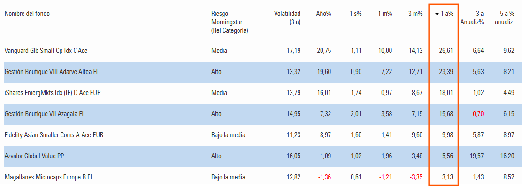Click the red -0,70 value for Azagala
The image size is (522, 186).
tap(477, 114)
